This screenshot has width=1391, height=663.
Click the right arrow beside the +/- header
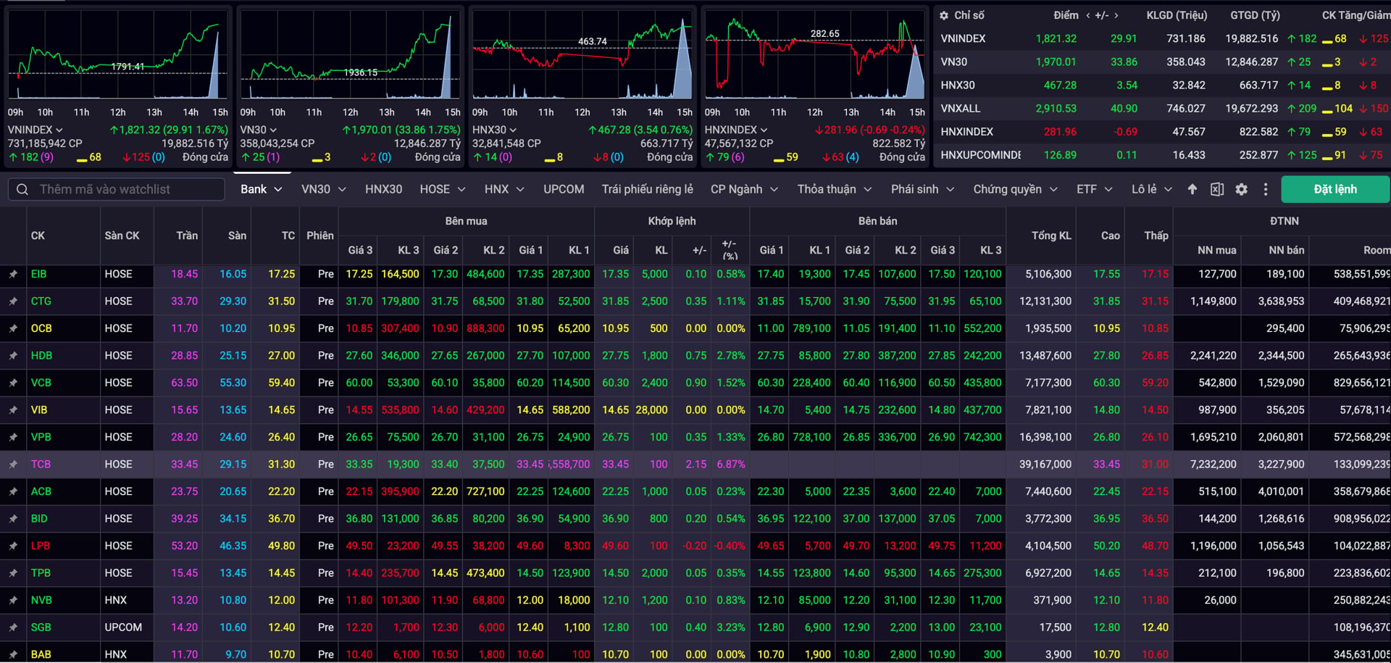[x=1116, y=15]
